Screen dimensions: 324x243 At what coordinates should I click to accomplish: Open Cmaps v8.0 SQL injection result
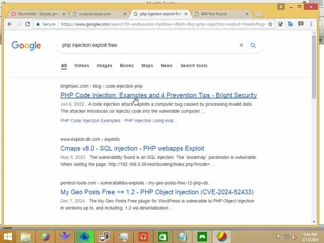coord(132,148)
